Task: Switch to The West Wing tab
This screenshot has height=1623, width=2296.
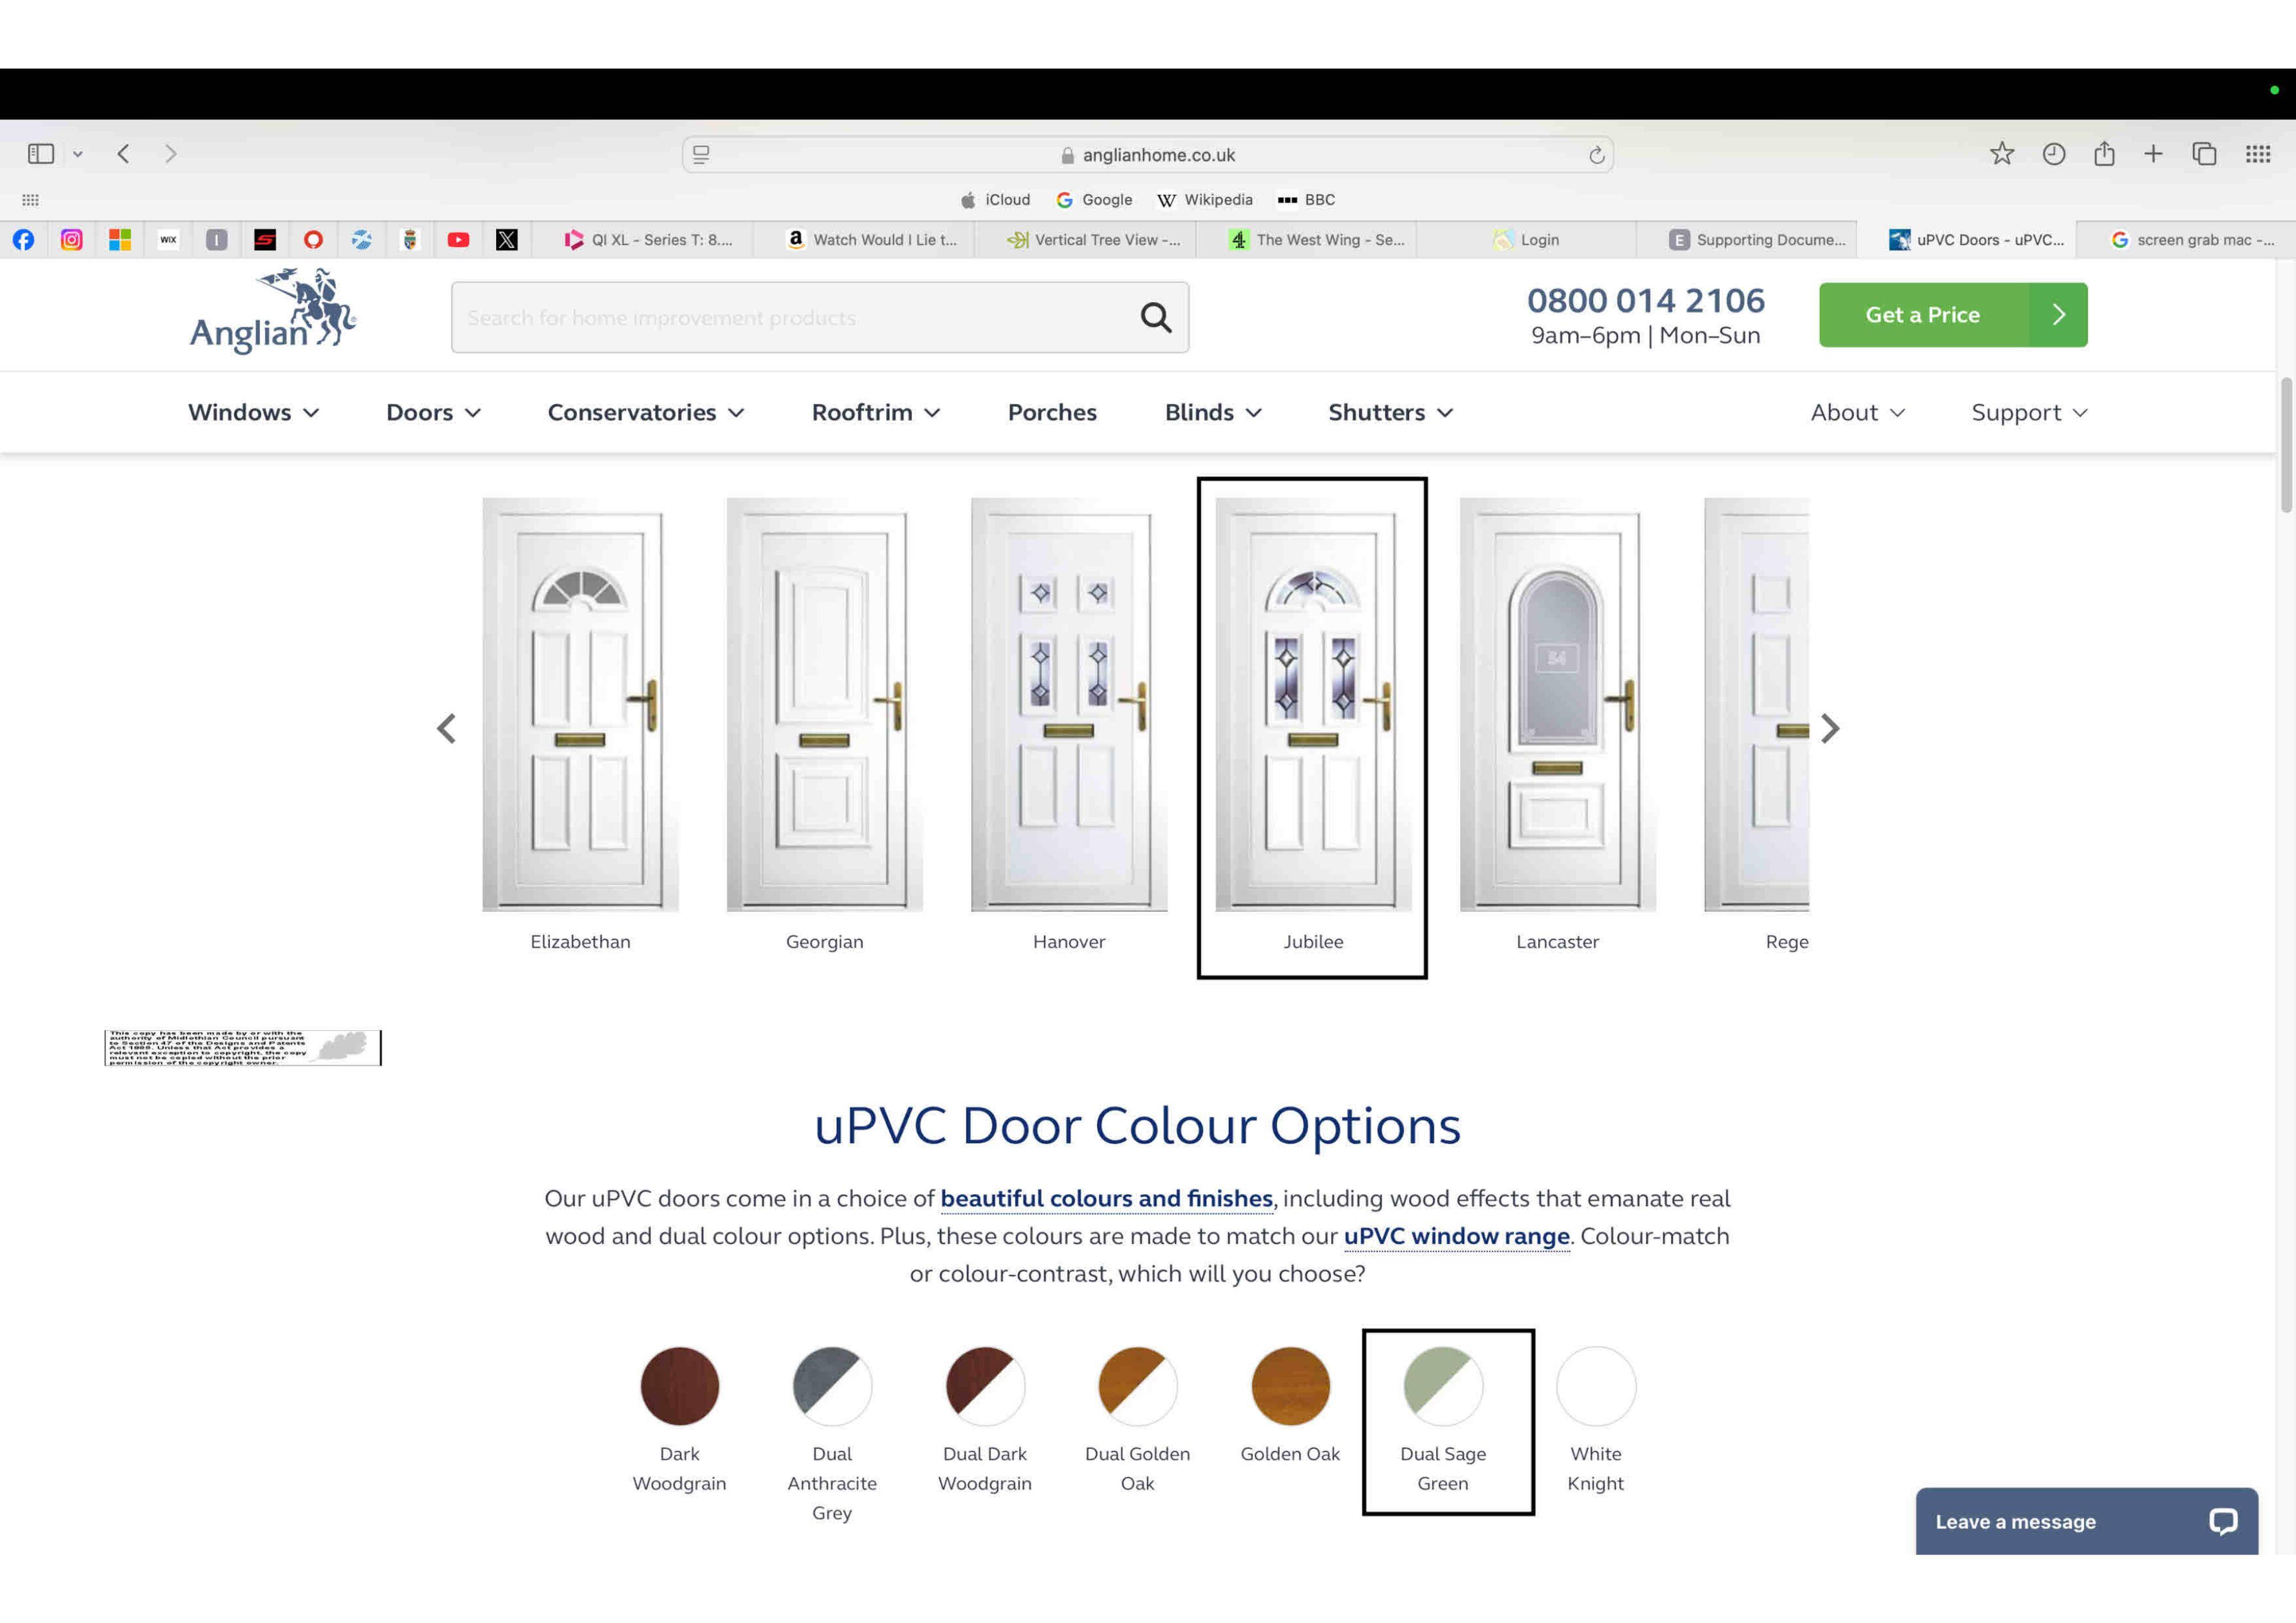Action: (x=1306, y=240)
